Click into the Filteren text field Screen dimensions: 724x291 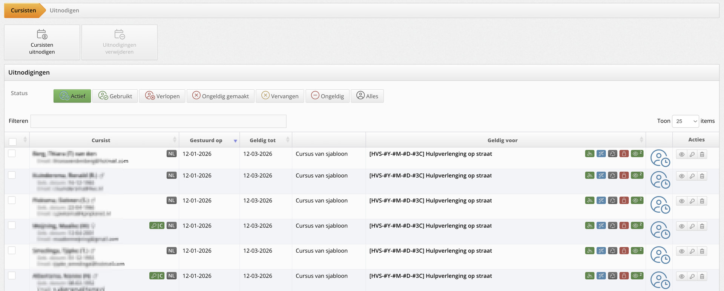[x=158, y=121]
